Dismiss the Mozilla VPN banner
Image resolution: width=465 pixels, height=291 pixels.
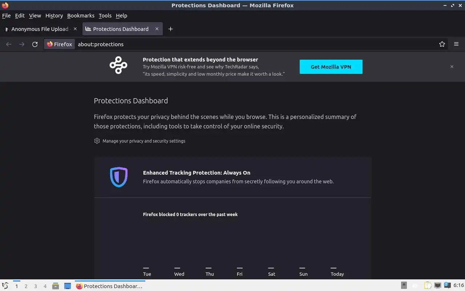pyautogui.click(x=452, y=67)
